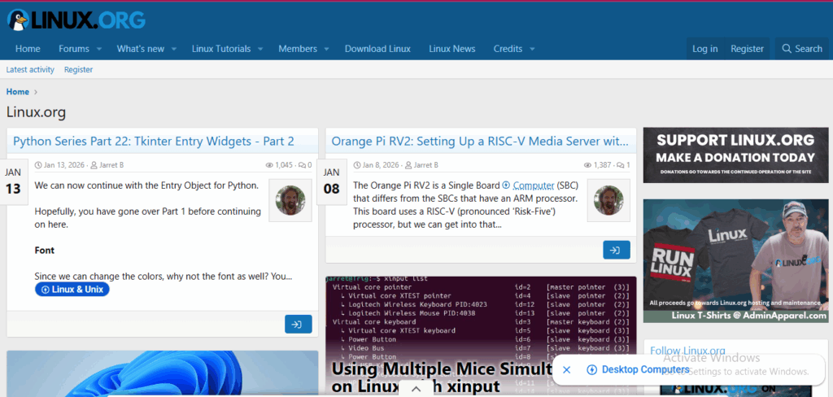
Task: Expand the Linux Tutorials dropdown arrow
Action: 260,50
